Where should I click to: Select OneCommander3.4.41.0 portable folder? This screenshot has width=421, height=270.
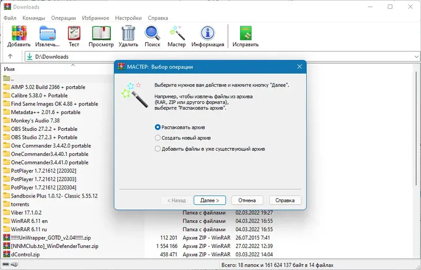click(x=49, y=162)
